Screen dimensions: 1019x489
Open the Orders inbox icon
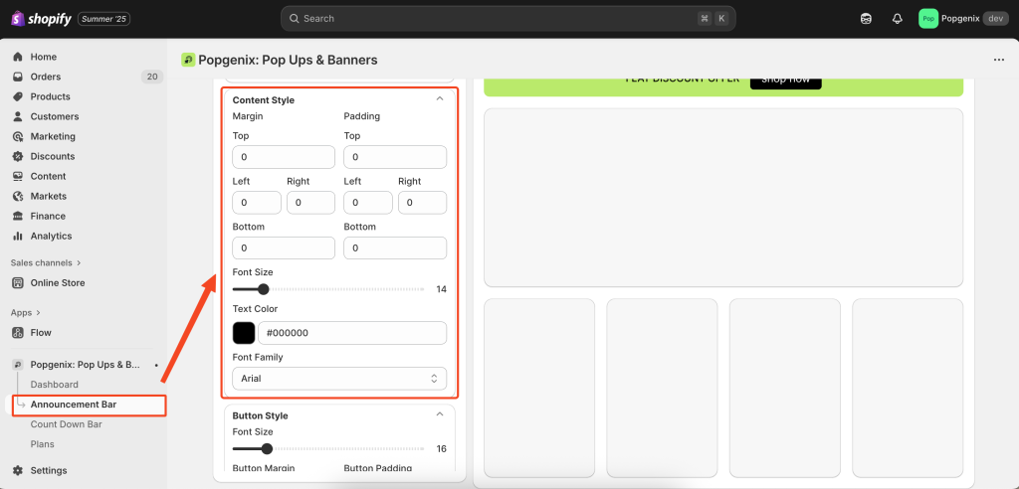click(x=18, y=77)
